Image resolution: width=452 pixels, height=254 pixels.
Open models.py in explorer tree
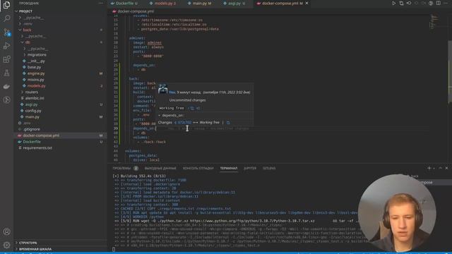point(36,86)
